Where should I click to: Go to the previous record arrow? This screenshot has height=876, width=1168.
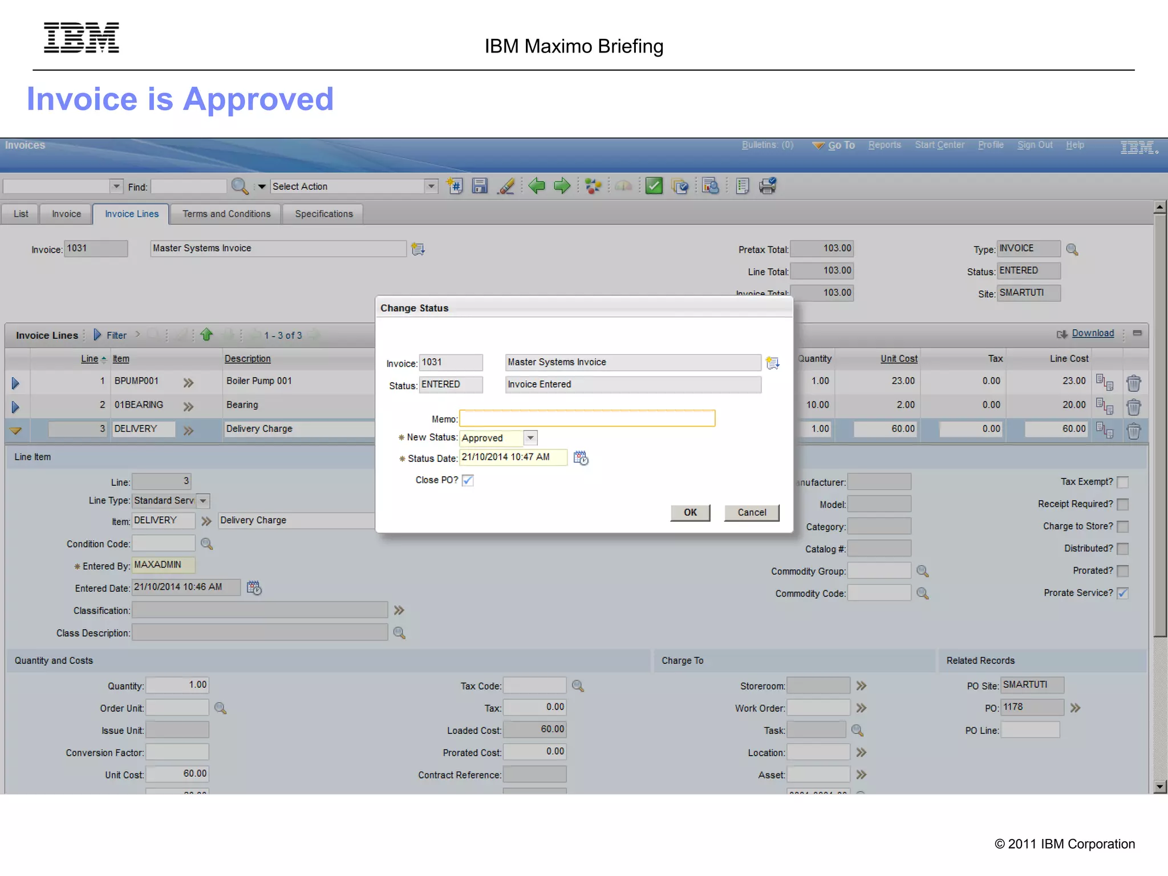537,186
